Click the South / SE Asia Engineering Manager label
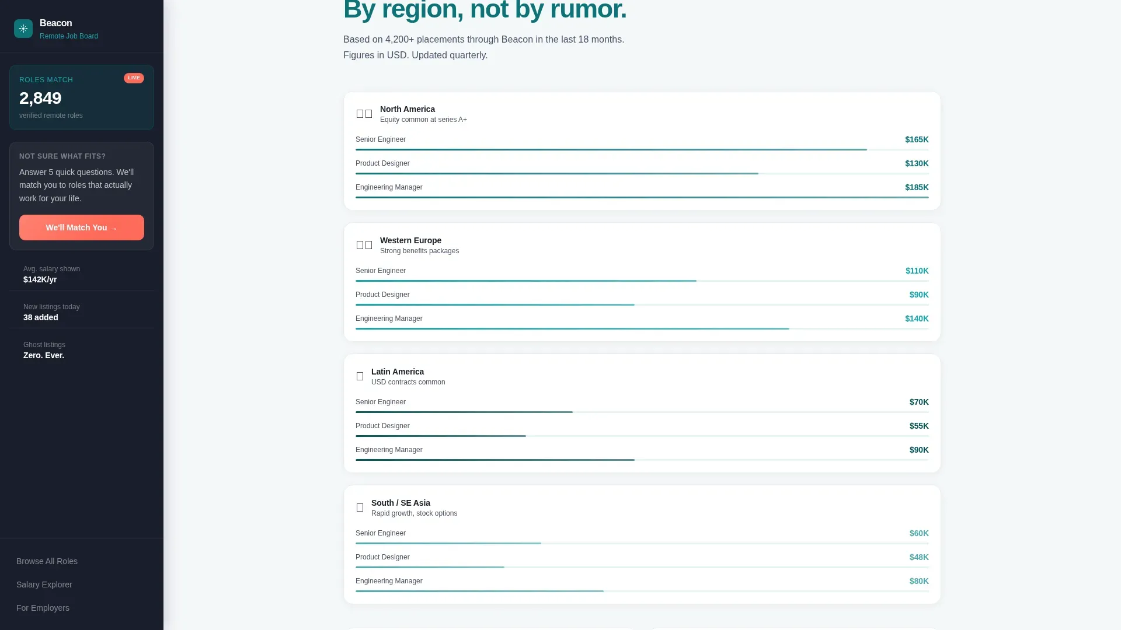The width and height of the screenshot is (1121, 630). pos(389,581)
